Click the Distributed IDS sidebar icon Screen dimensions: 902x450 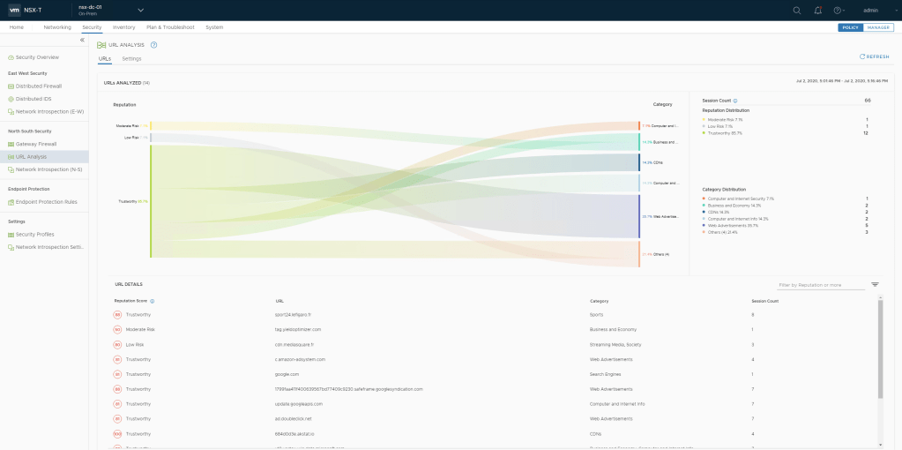point(11,99)
